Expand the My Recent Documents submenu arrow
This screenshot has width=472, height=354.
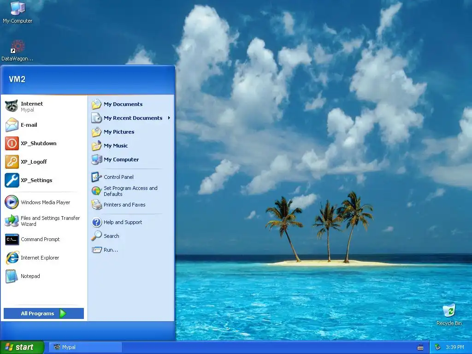(x=169, y=118)
